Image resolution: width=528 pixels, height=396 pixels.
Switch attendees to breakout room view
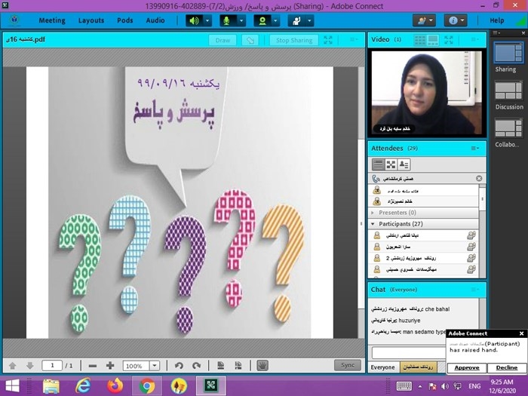pyautogui.click(x=391, y=164)
